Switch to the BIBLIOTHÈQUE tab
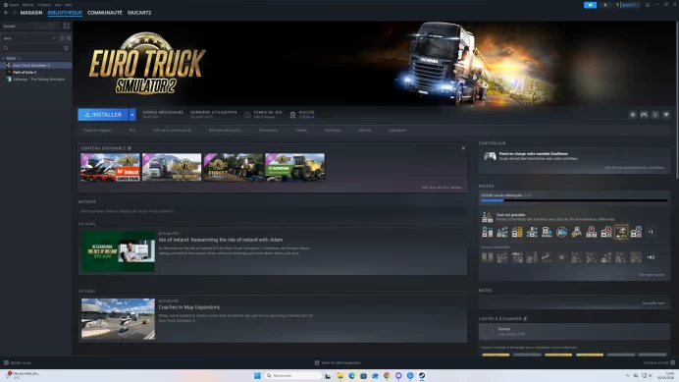The image size is (679, 382). 65,13
